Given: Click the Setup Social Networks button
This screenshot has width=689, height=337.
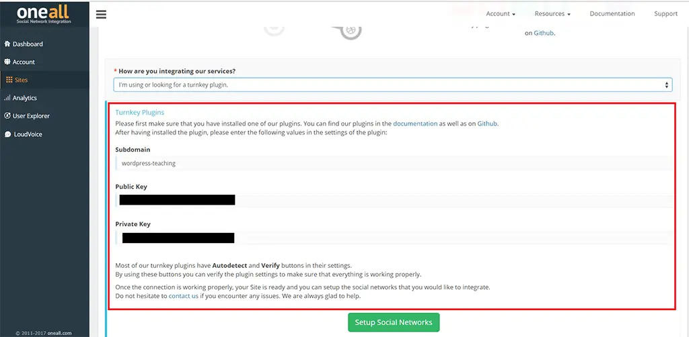Looking at the screenshot, I should coord(394,322).
